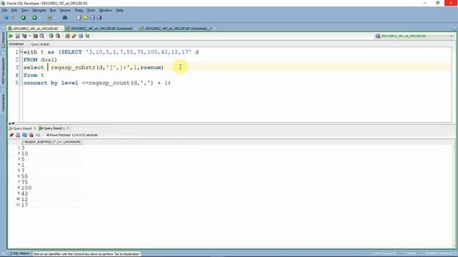Collapse the code fold marker on line 1
Image resolution: width=458 pixels, height=257 pixels.
pyautogui.click(x=21, y=52)
